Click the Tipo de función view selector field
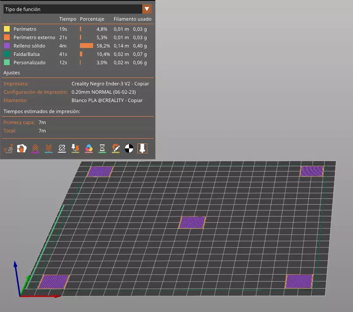The width and height of the screenshot is (353, 312). [x=77, y=9]
